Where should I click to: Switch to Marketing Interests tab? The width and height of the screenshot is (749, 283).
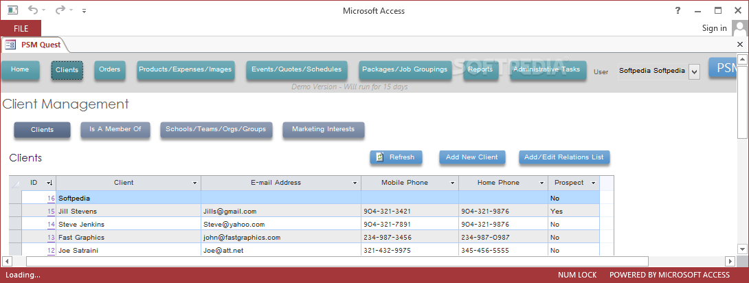pos(324,130)
